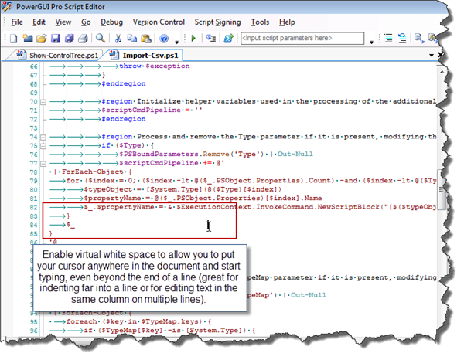Create a new script file
The width and height of the screenshot is (464, 360).
click(14, 39)
